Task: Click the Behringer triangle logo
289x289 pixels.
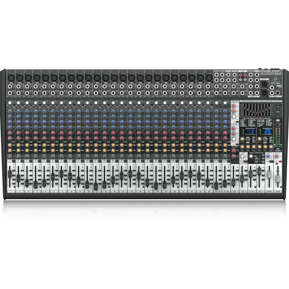Action: (x=275, y=79)
